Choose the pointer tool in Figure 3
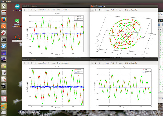This screenshot has height=116, width=163. (49, 10)
